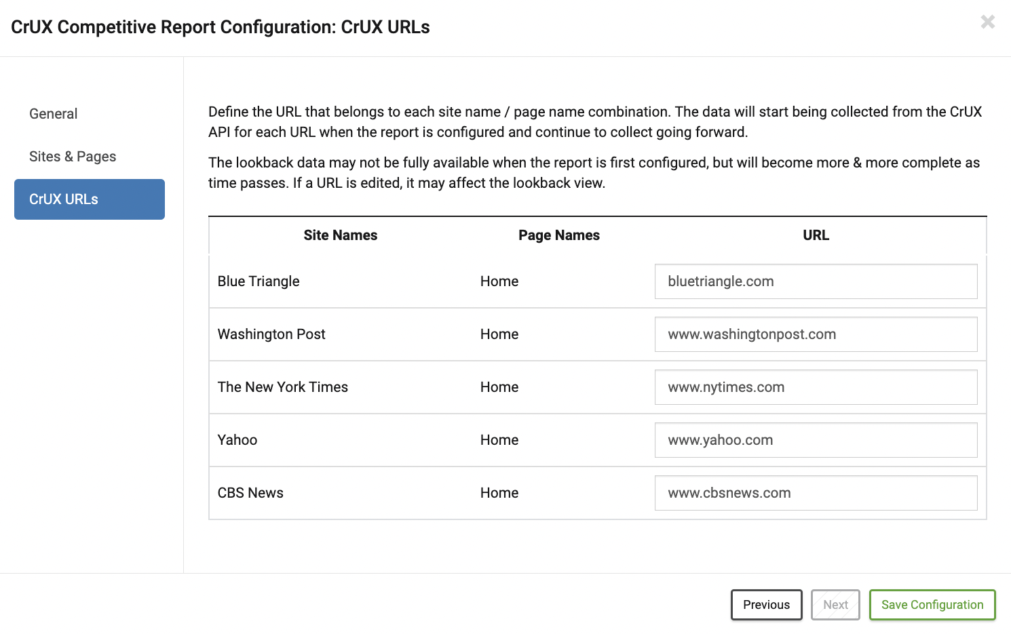Click the paragraph starting 'Define the URL'
Screen dimensions: 1011x634
pyautogui.click(x=595, y=122)
